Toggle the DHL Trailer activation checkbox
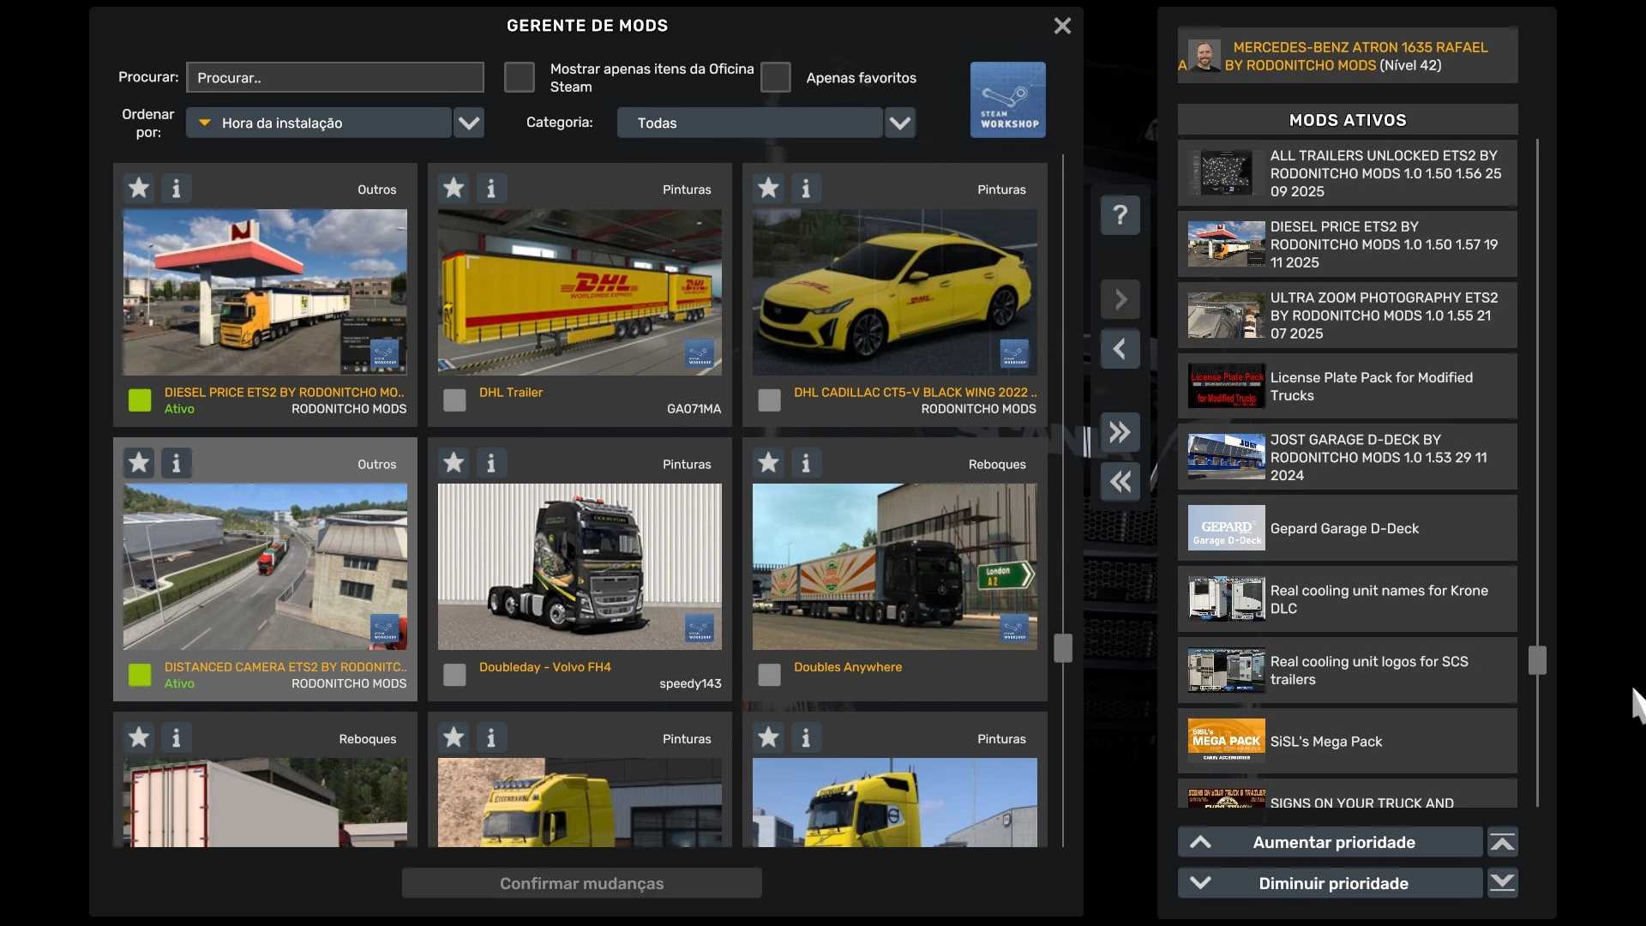The height and width of the screenshot is (926, 1646). (x=454, y=400)
